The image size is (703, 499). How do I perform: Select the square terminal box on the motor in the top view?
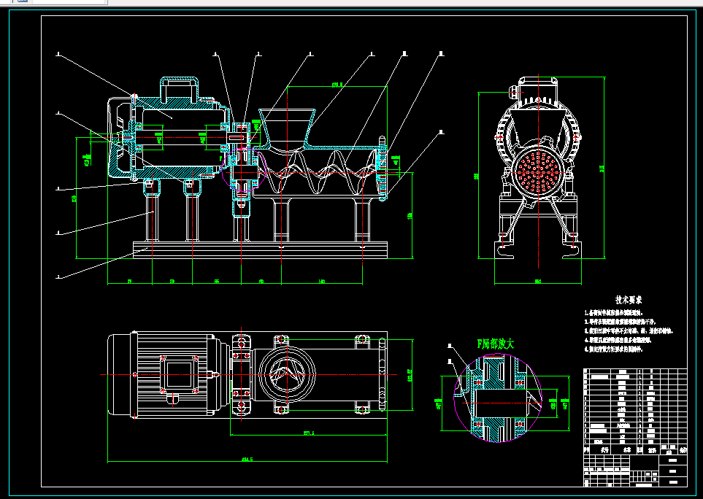click(179, 374)
